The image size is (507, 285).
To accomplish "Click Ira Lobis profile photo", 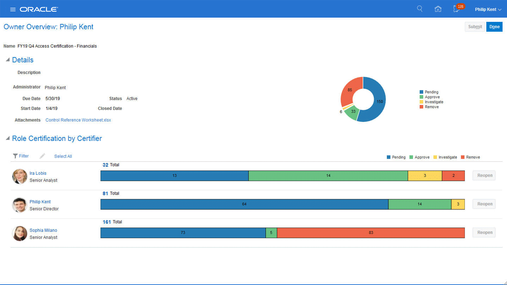I will (20, 176).
